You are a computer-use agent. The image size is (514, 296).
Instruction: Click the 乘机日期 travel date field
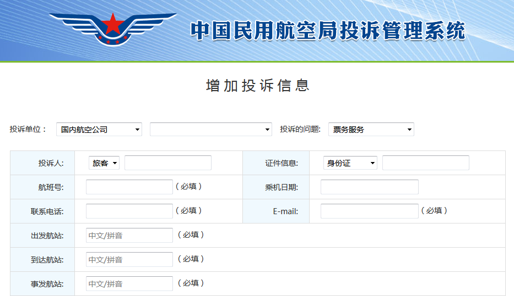[x=370, y=187]
